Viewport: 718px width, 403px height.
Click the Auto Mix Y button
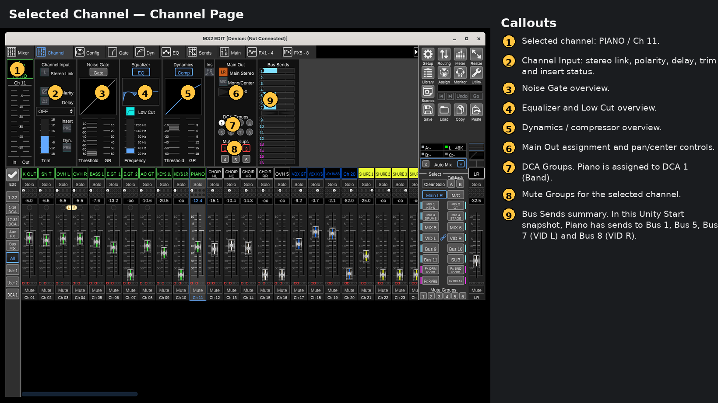coord(461,164)
